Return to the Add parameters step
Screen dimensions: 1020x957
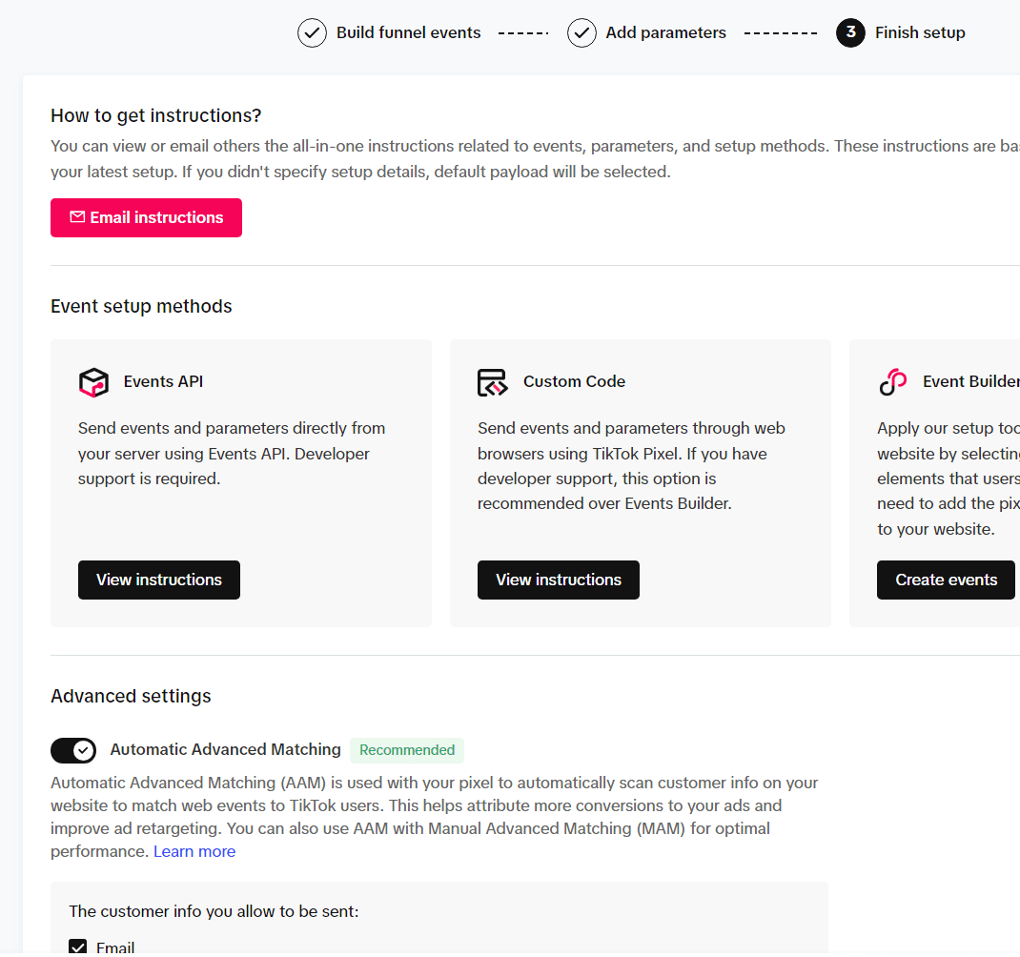665,33
